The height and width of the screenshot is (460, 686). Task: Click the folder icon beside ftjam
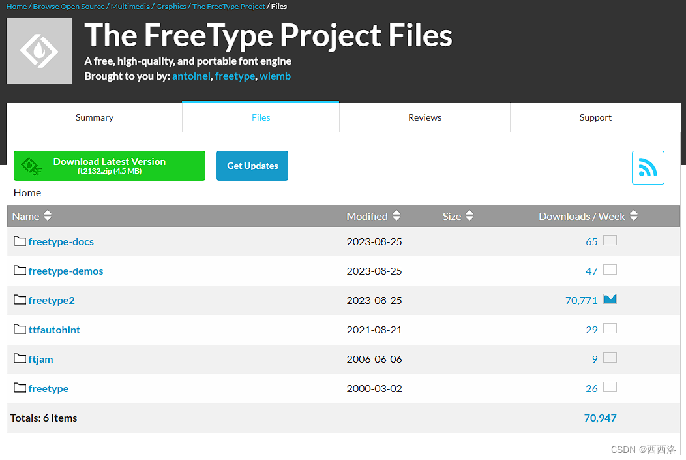click(x=20, y=358)
